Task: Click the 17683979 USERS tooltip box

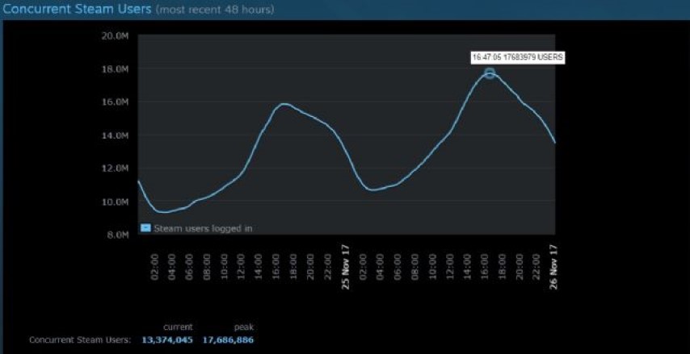Action: (x=518, y=57)
